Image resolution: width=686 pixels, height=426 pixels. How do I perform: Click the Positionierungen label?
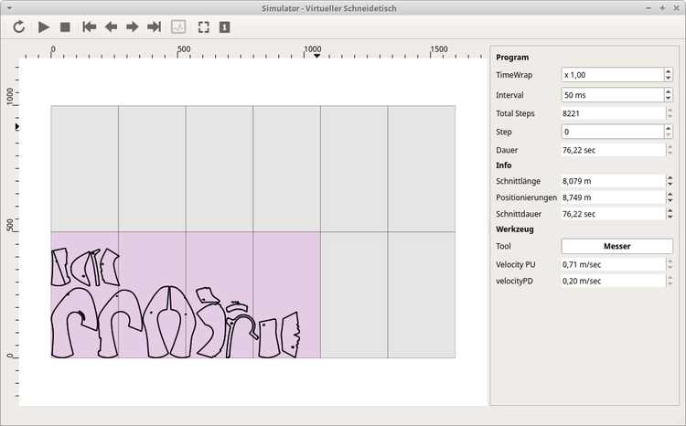(526, 197)
